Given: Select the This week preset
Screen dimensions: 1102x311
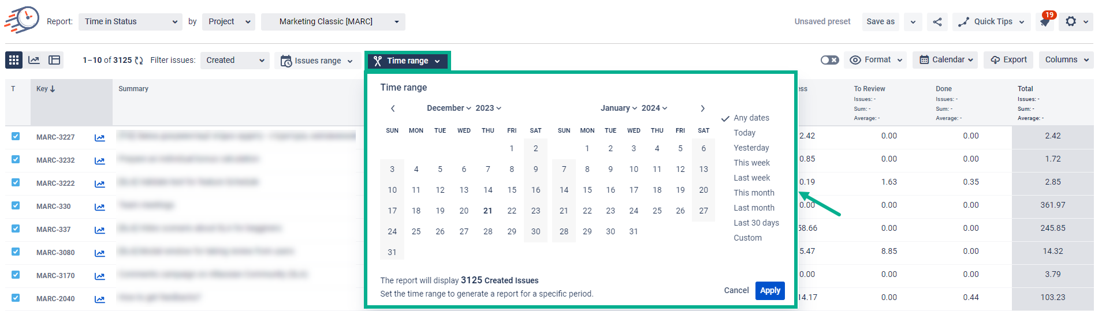Looking at the screenshot, I should 751,163.
